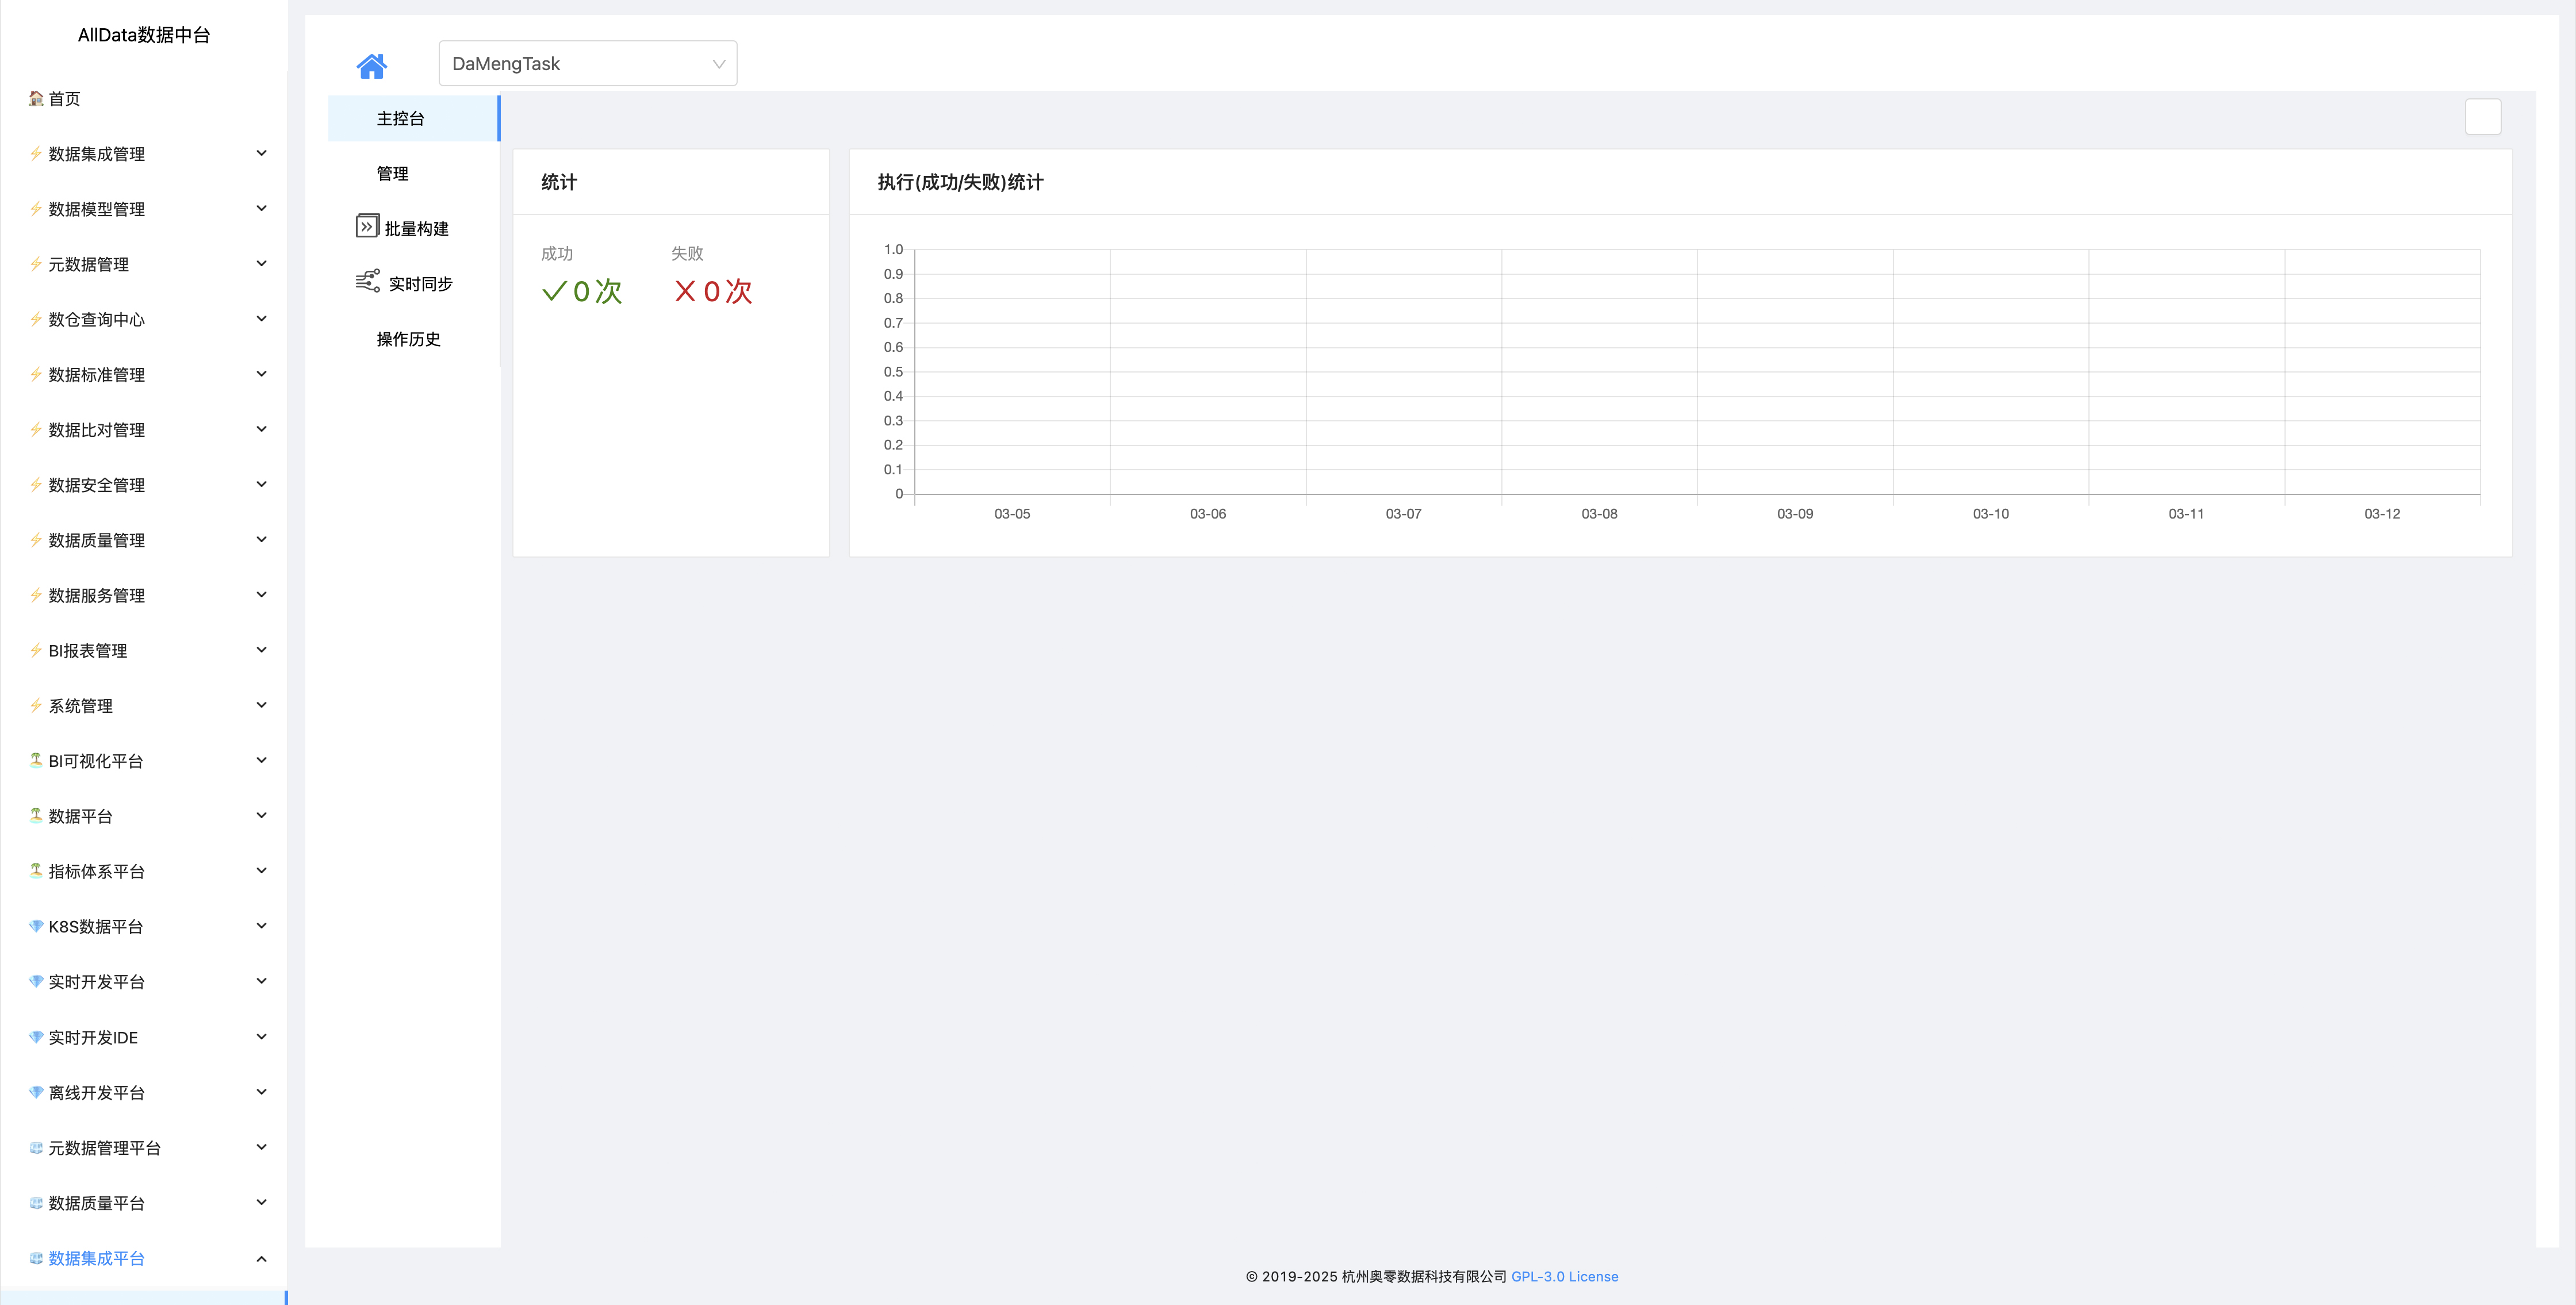Open the 管理 menu item
Image resolution: width=2576 pixels, height=1305 pixels.
(x=392, y=173)
